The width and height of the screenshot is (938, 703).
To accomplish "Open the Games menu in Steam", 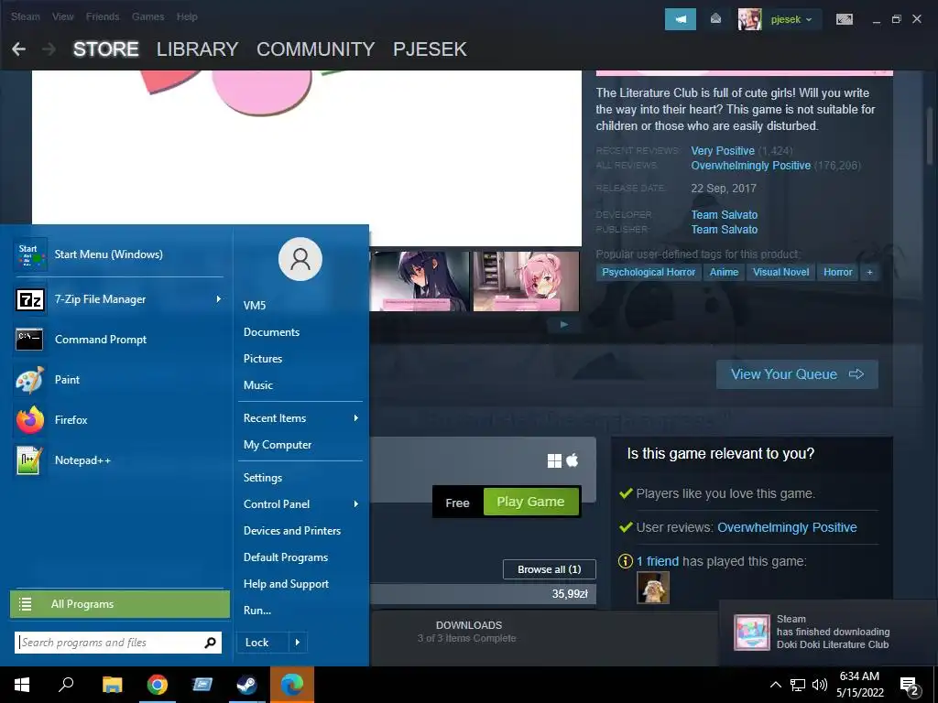I will [x=147, y=16].
